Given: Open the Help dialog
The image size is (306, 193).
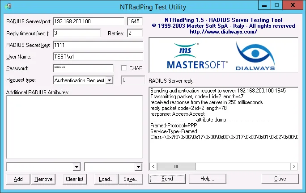Looking at the screenshot, I should (x=207, y=179).
